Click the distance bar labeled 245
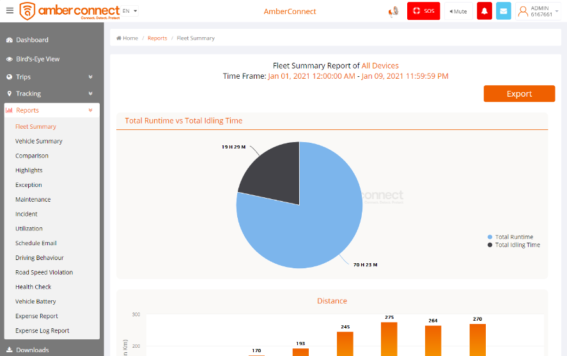The width and height of the screenshot is (567, 356). pyautogui.click(x=345, y=344)
